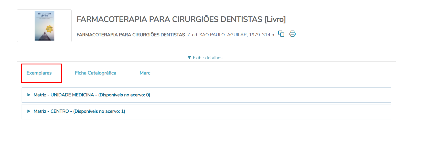Click 'TÍTULO DO LIVRO' text on the cover
The height and width of the screenshot is (149, 422).
tap(44, 16)
